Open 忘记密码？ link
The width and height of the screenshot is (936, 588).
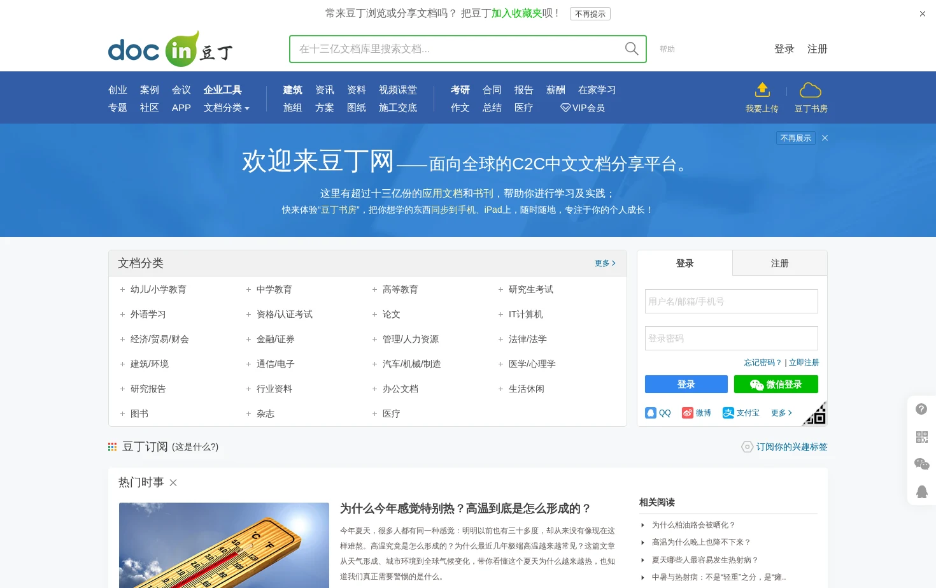763,362
